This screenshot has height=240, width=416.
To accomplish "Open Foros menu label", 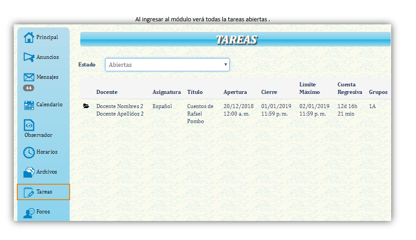I will click(x=43, y=212).
